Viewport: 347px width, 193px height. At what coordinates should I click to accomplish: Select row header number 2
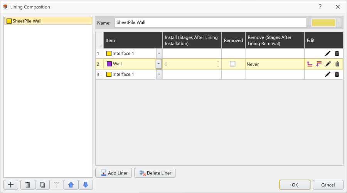coord(99,64)
